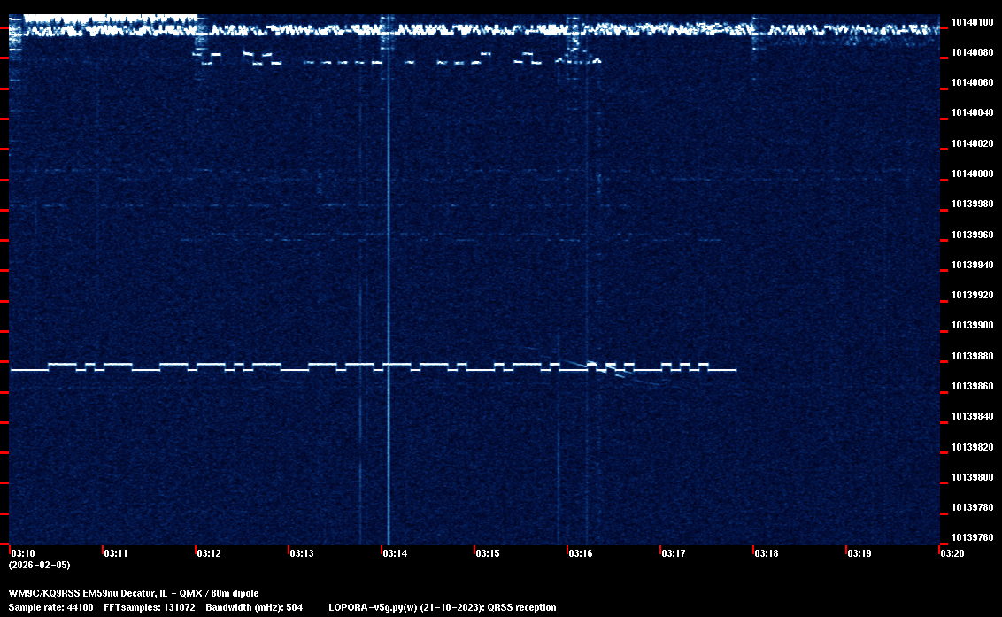
Task: Click the 03:16 time axis label
Action: pyautogui.click(x=581, y=553)
